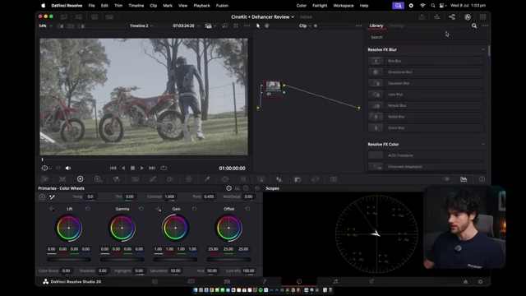Open the Motion Effects palette

(135, 179)
